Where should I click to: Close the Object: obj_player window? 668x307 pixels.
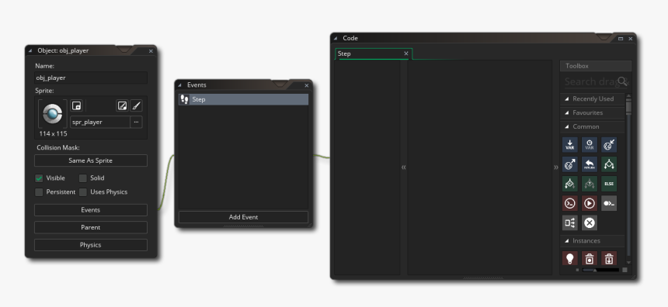(x=151, y=50)
